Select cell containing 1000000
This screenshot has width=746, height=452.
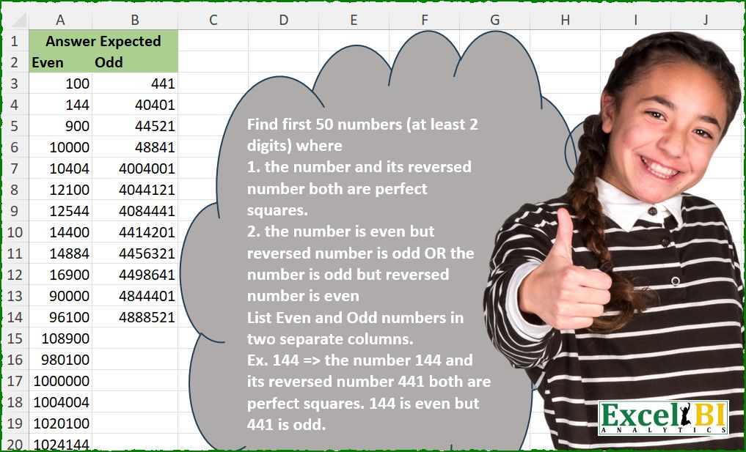click(x=60, y=381)
